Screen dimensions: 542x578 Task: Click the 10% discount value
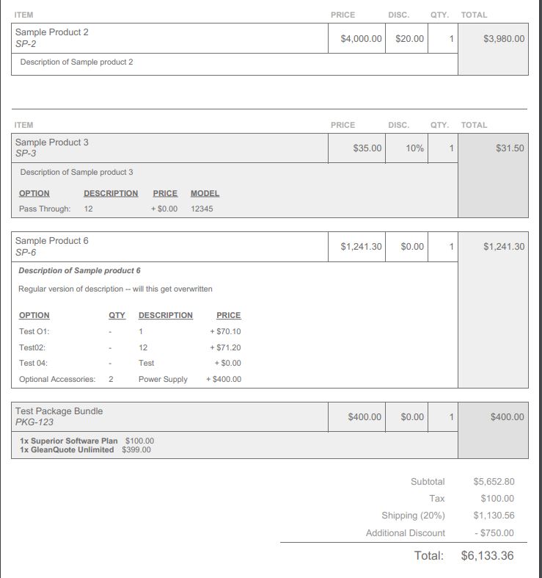point(414,148)
